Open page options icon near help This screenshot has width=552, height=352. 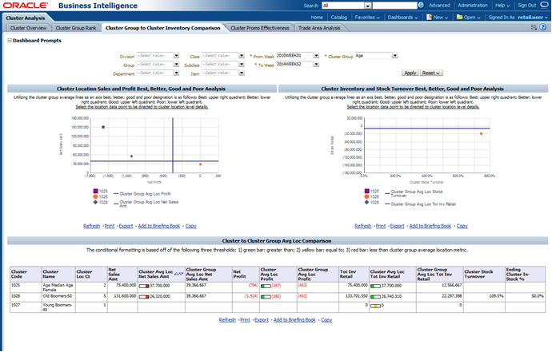[x=534, y=27]
